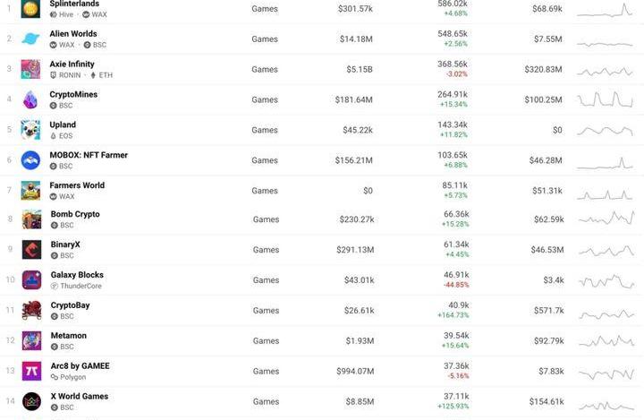Viewport: 644px width, 420px height.
Task: Open the Bomb Crypto name link
Action: tap(75, 214)
